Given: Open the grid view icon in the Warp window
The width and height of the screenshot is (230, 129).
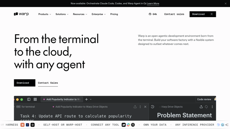Looking at the screenshot, I should tap(35, 99).
